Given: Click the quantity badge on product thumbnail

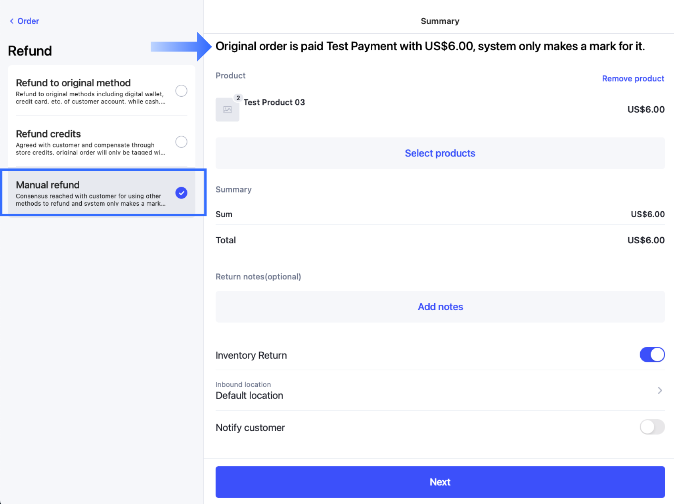Looking at the screenshot, I should [x=238, y=98].
